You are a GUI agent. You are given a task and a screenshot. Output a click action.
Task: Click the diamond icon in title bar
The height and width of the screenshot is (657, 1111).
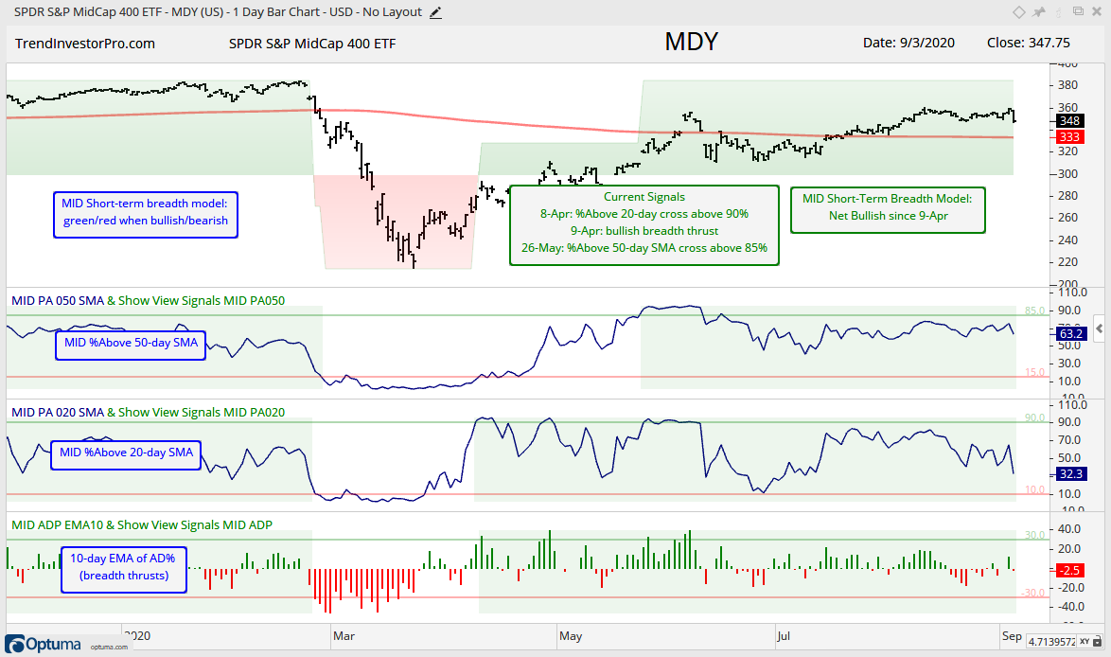pyautogui.click(x=1018, y=12)
